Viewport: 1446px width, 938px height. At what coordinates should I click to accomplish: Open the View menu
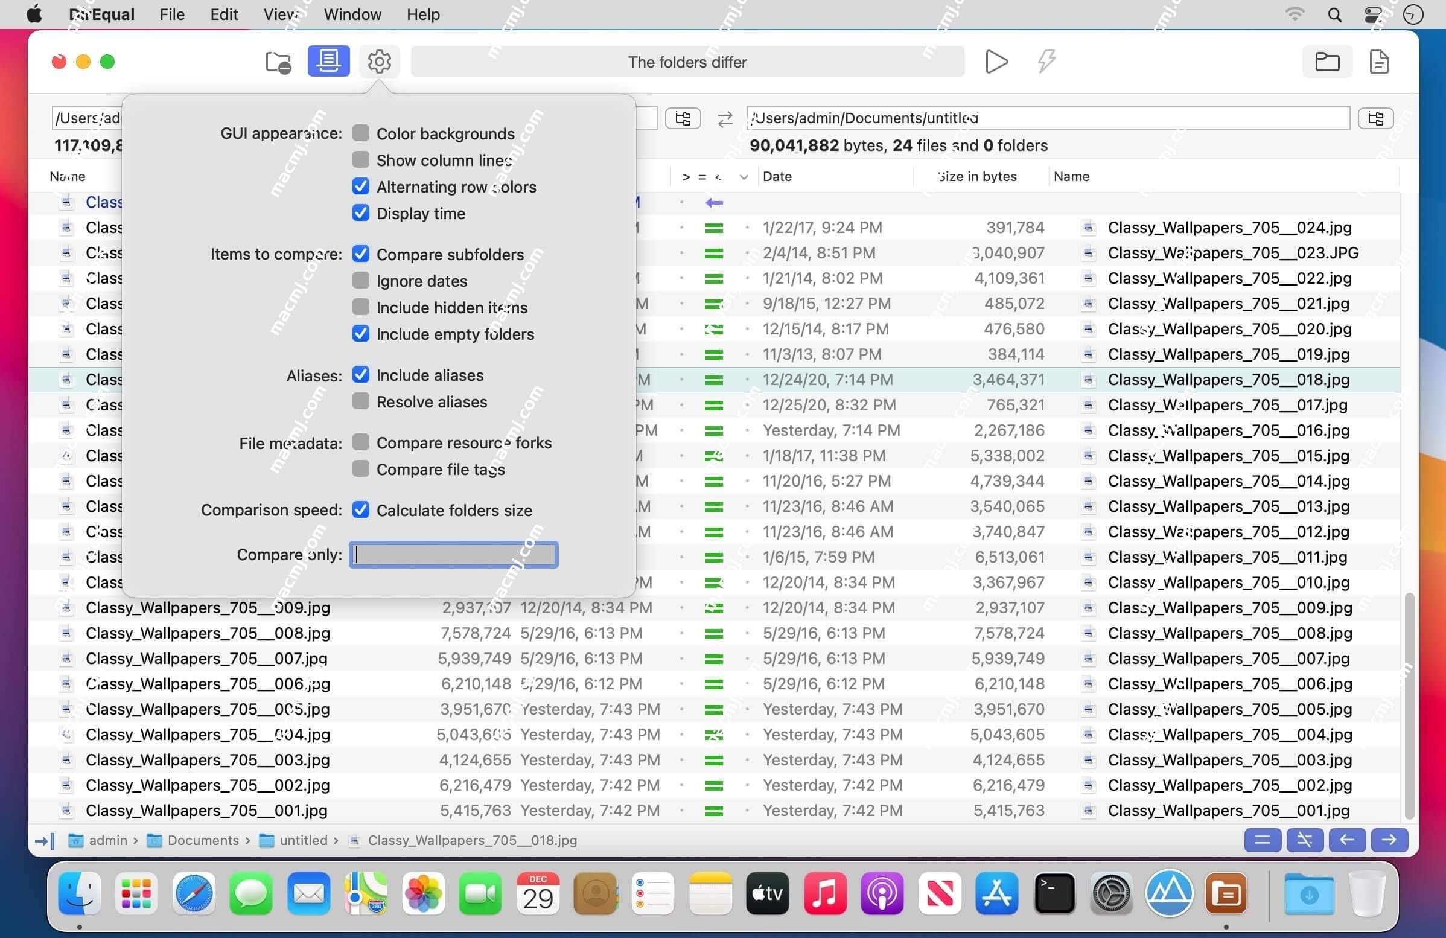(281, 14)
